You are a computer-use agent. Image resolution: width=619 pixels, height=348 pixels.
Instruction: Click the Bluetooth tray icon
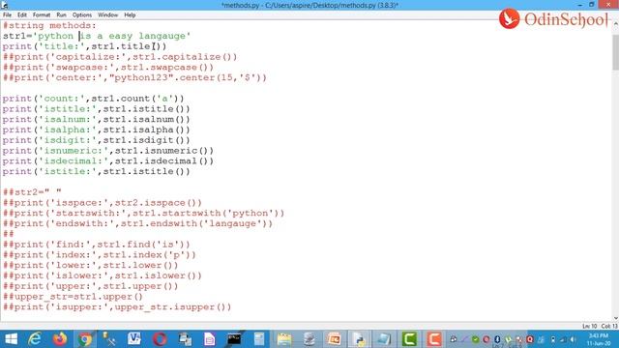click(x=497, y=339)
